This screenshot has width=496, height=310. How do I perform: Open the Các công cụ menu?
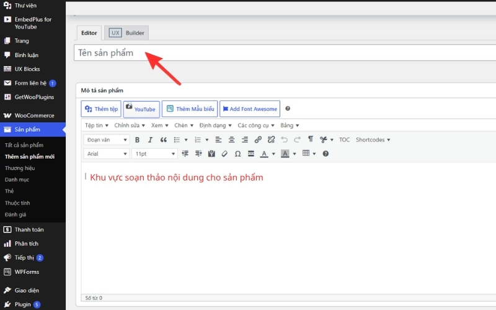[256, 126]
